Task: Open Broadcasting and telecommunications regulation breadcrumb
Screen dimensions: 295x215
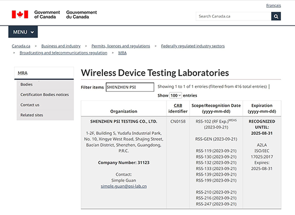Action: click(63, 53)
